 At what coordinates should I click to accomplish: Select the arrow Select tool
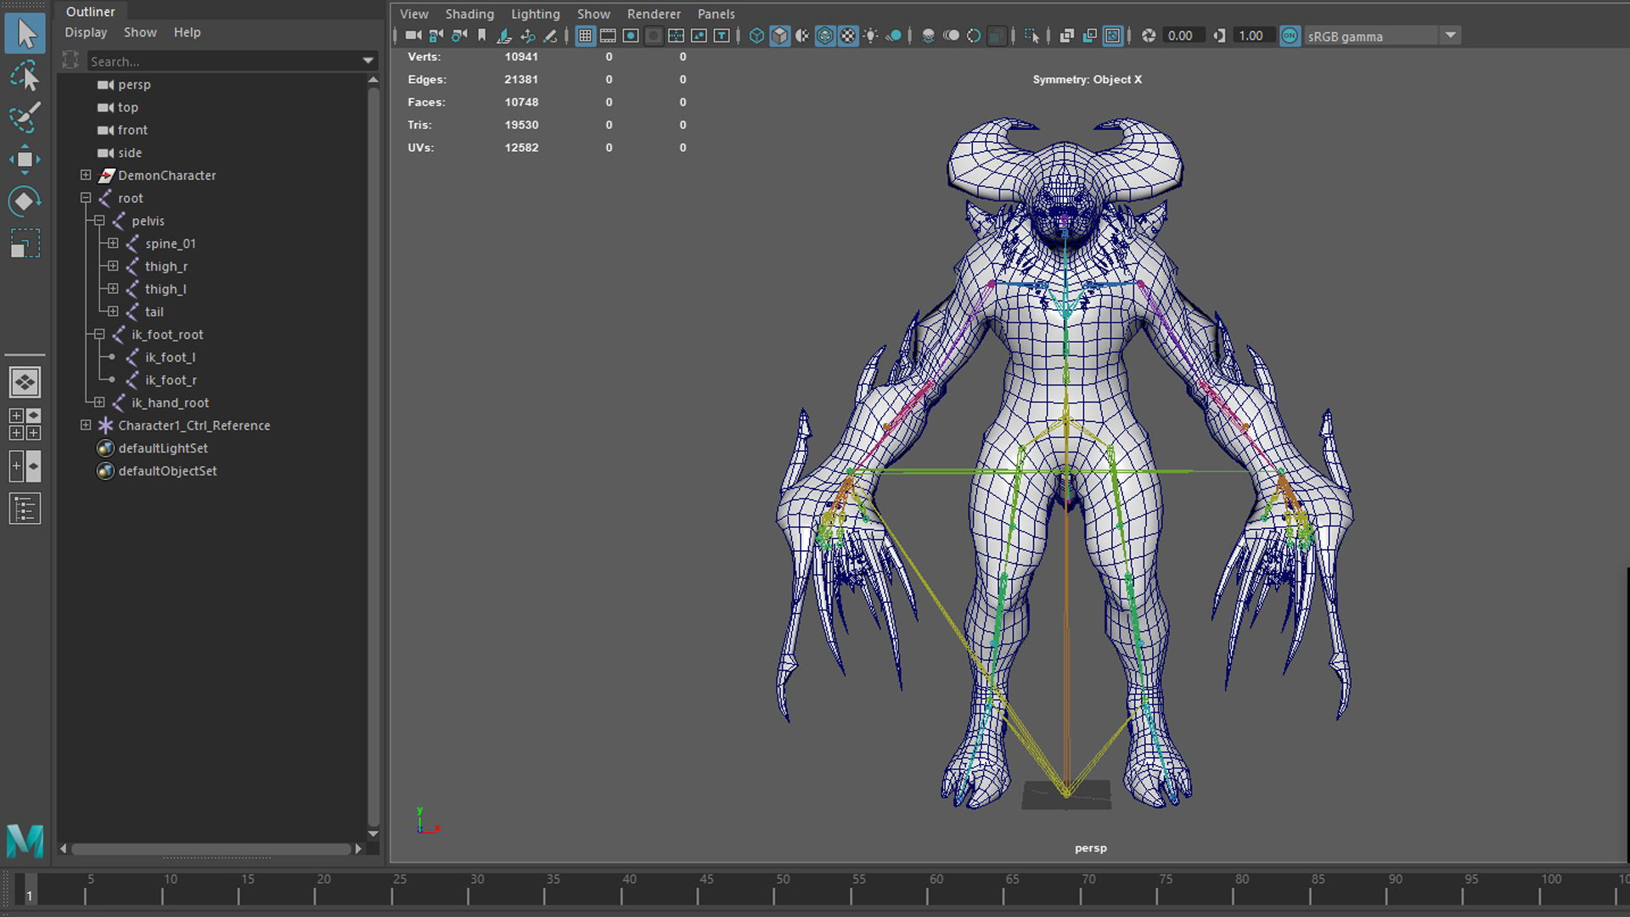point(25,34)
